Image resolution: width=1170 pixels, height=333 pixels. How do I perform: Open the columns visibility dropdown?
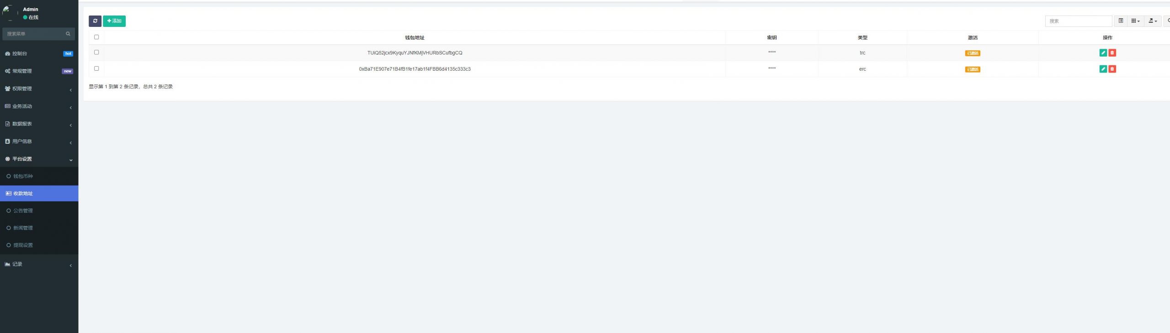(x=1135, y=21)
